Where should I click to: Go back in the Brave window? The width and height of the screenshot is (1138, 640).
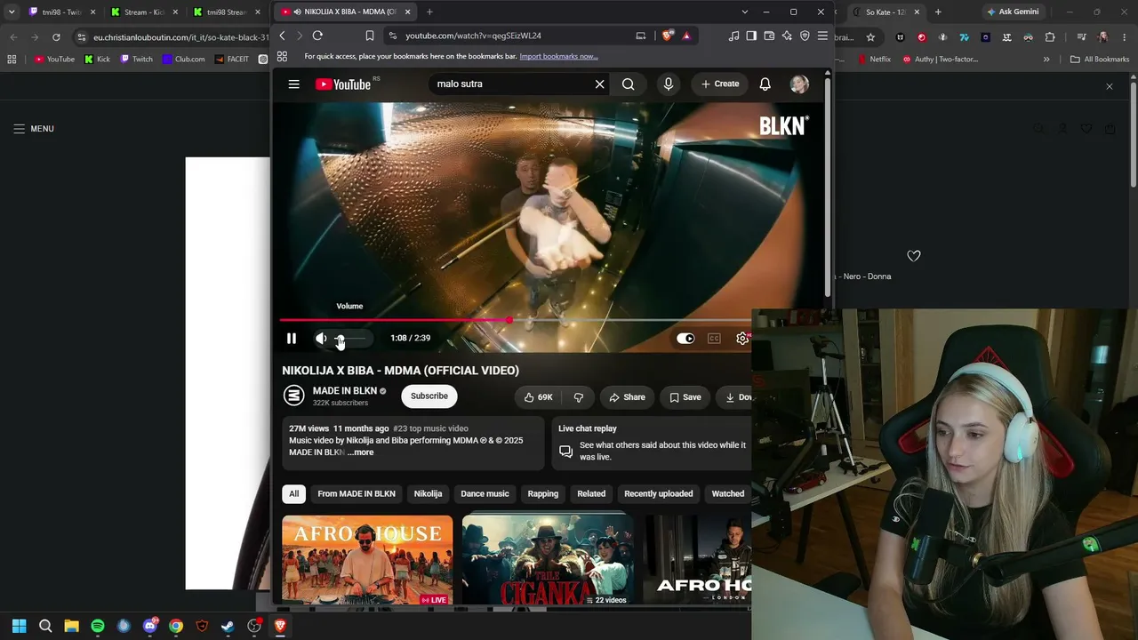[x=282, y=36]
